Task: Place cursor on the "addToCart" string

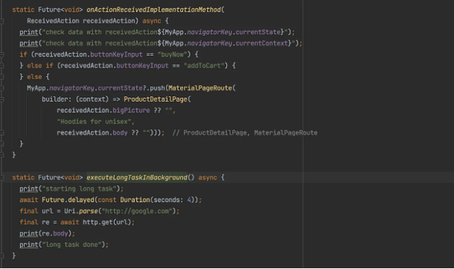Action: (204, 65)
